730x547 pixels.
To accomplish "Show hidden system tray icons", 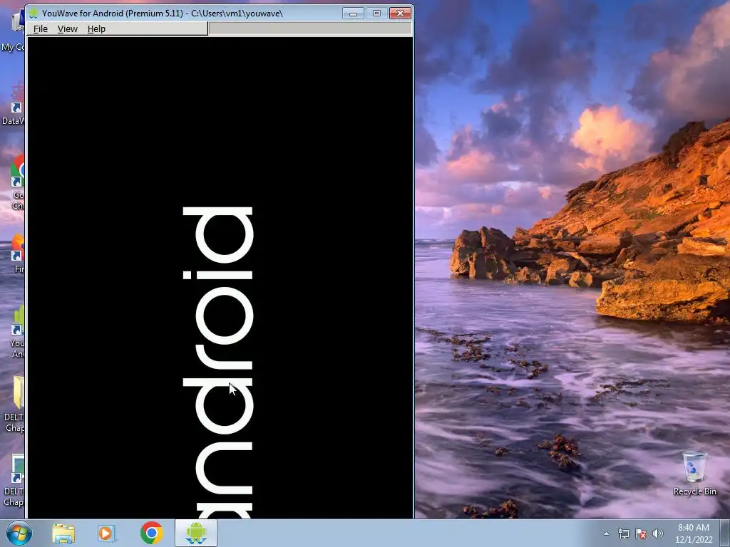I will pyautogui.click(x=606, y=533).
